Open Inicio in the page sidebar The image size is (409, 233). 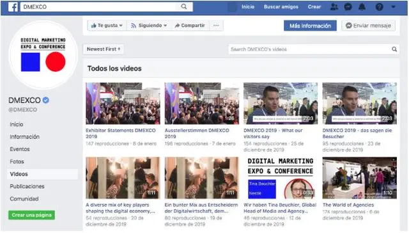17,124
